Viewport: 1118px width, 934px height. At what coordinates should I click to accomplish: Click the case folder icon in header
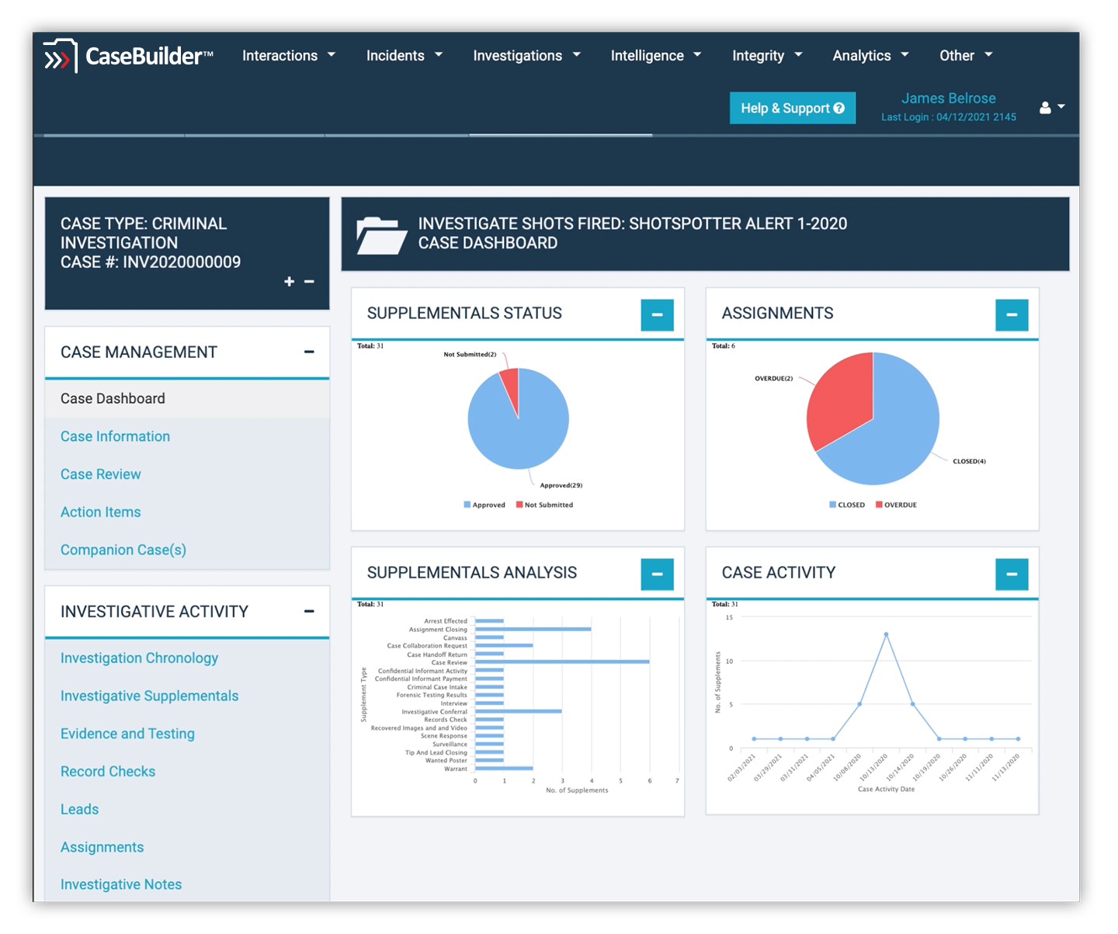[381, 235]
